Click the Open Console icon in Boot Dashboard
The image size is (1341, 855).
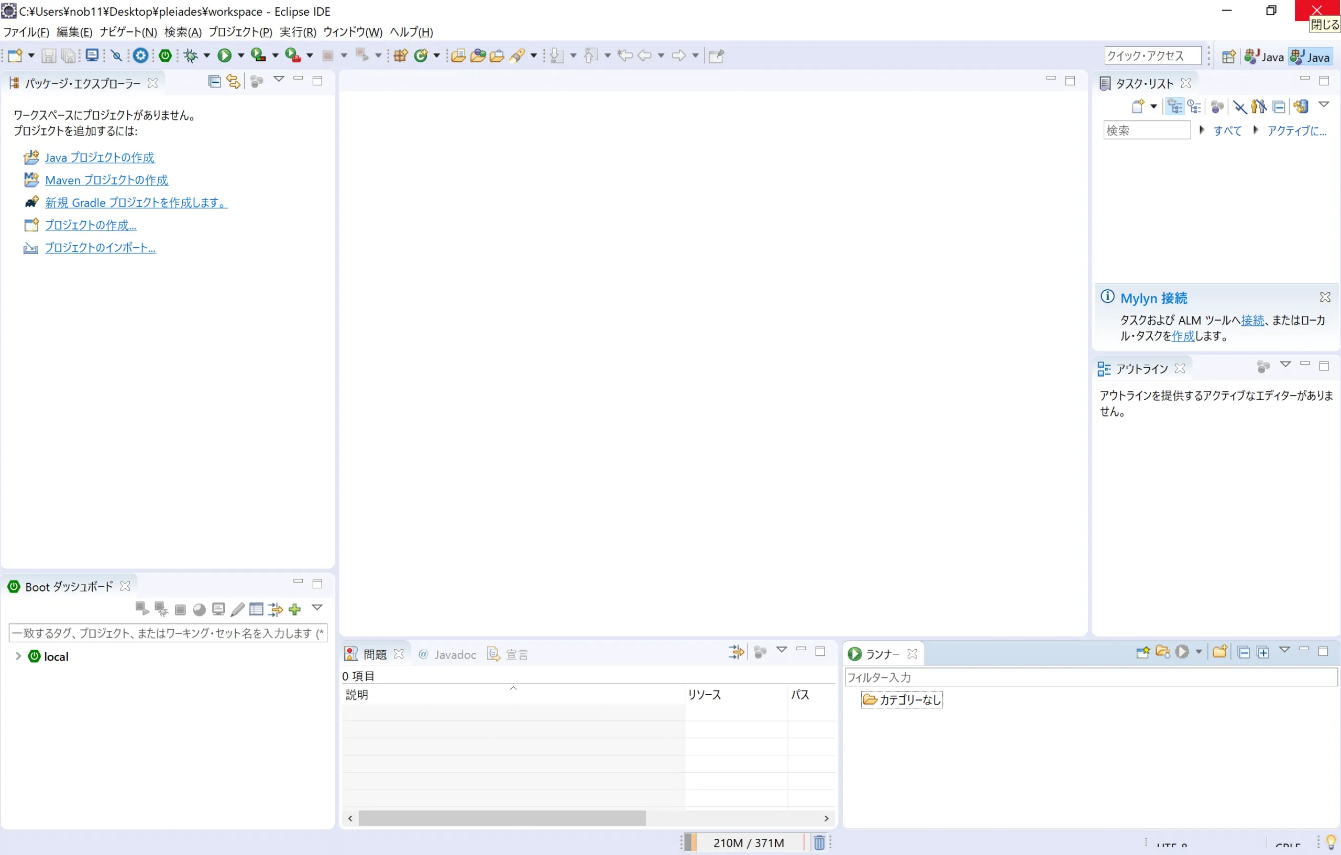(x=219, y=609)
